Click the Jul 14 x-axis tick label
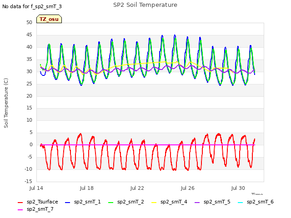291x218 pixels. [36, 188]
